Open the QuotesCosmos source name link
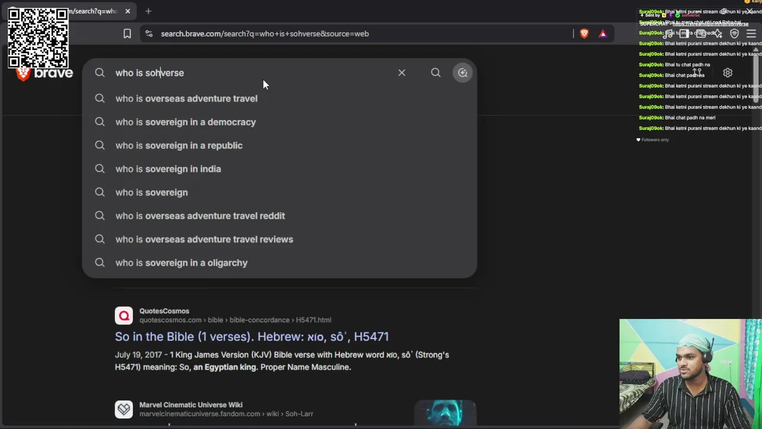The width and height of the screenshot is (762, 429). [x=164, y=311]
